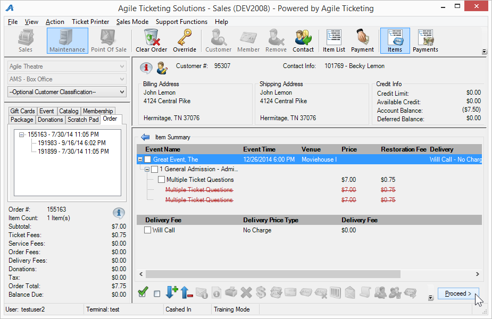Open the AMS - Box Office dropdown

coord(67,79)
